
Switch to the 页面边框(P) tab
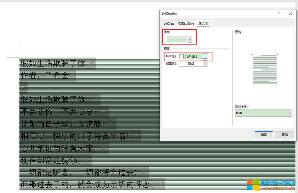(x=186, y=24)
